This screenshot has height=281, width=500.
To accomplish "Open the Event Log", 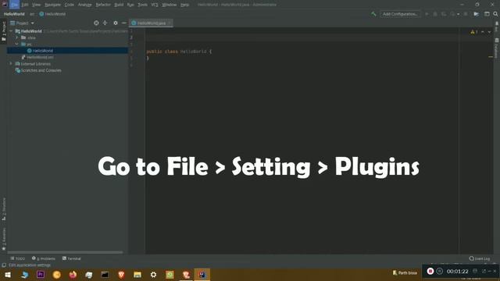I will (479, 258).
